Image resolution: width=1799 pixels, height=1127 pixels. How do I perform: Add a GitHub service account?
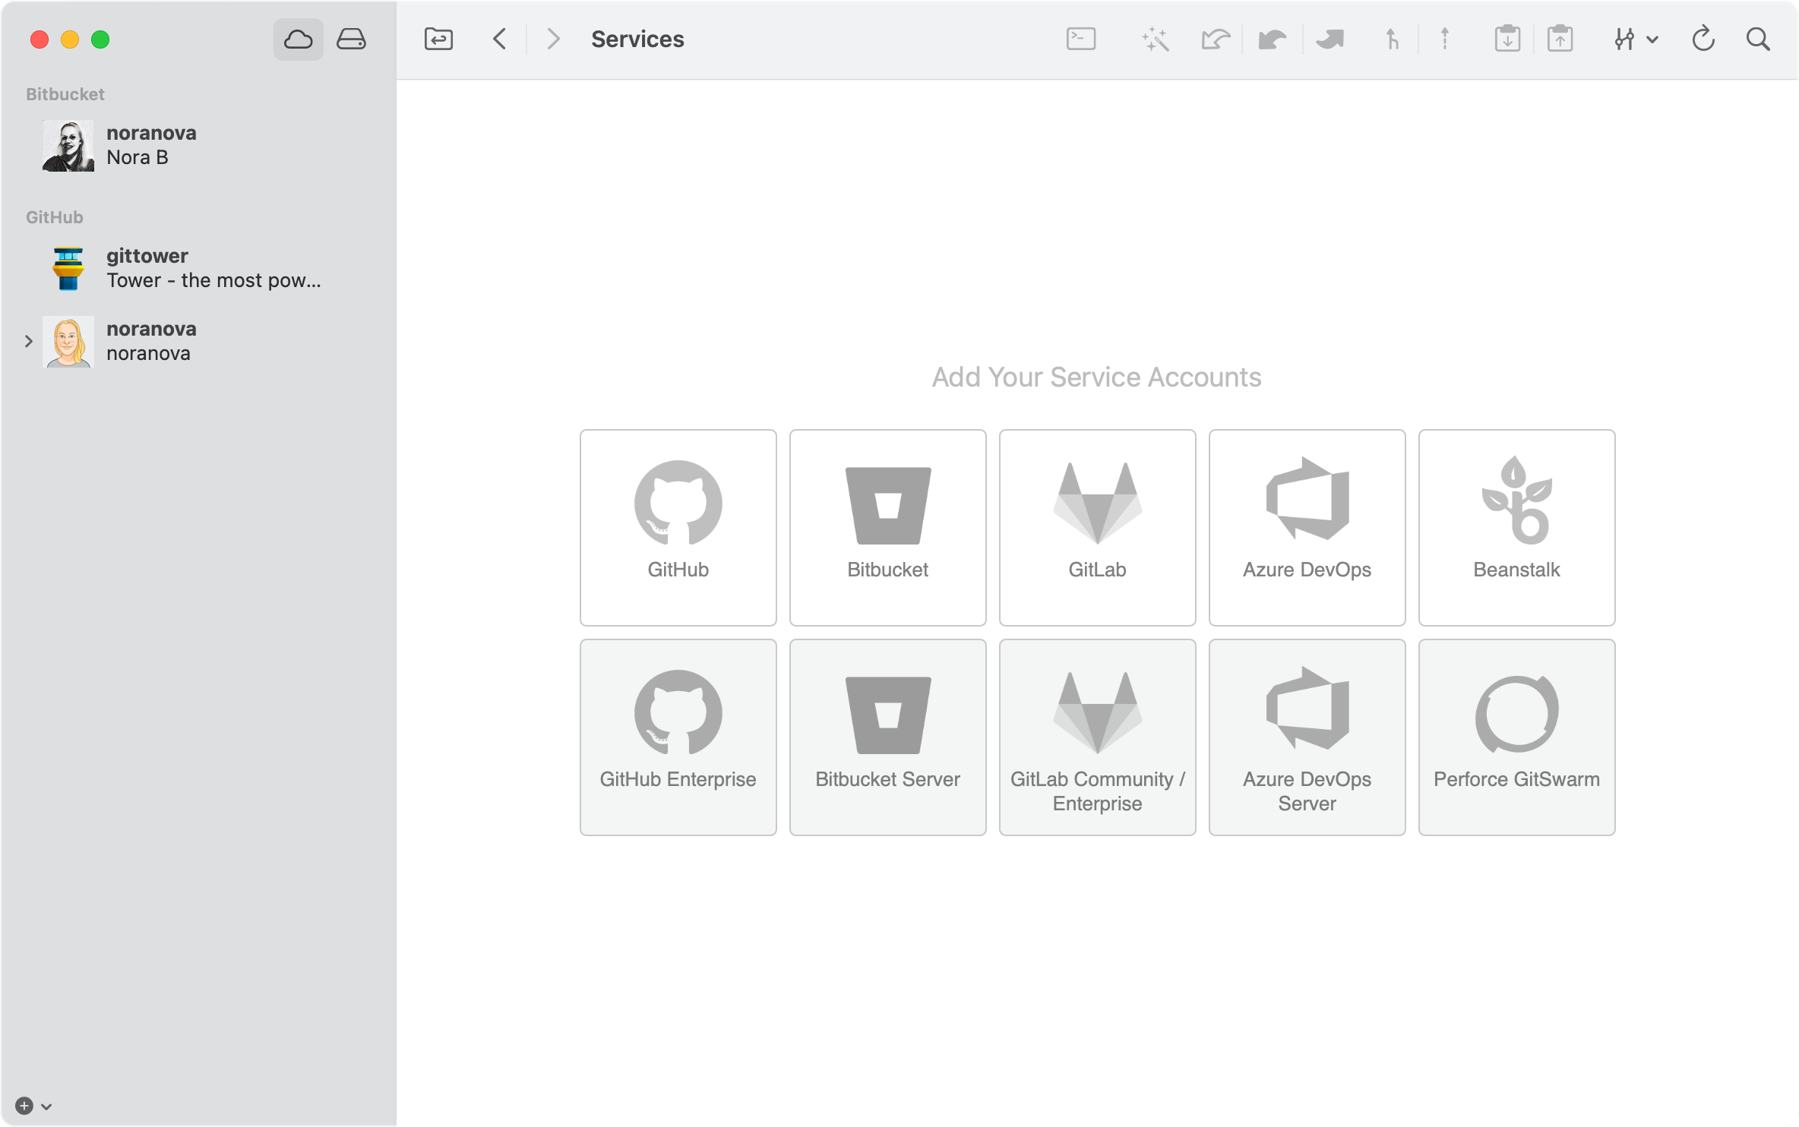click(678, 527)
